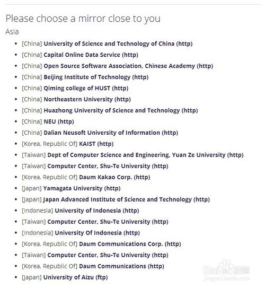This screenshot has width=265, height=288.
Task: Click the Baidu watermark logo
Action: 226,270
